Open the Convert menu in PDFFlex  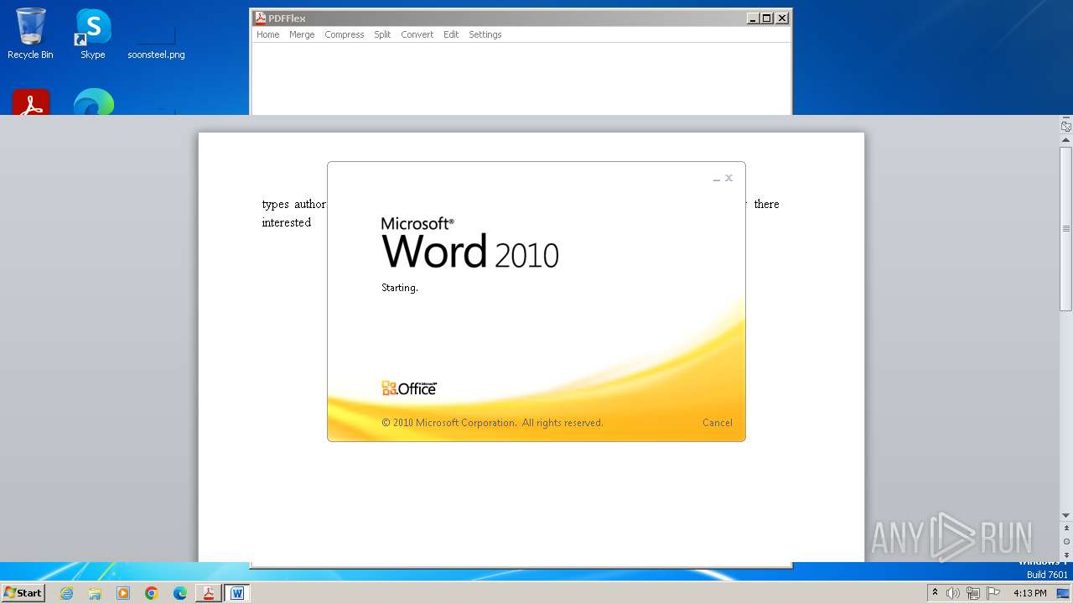(417, 34)
